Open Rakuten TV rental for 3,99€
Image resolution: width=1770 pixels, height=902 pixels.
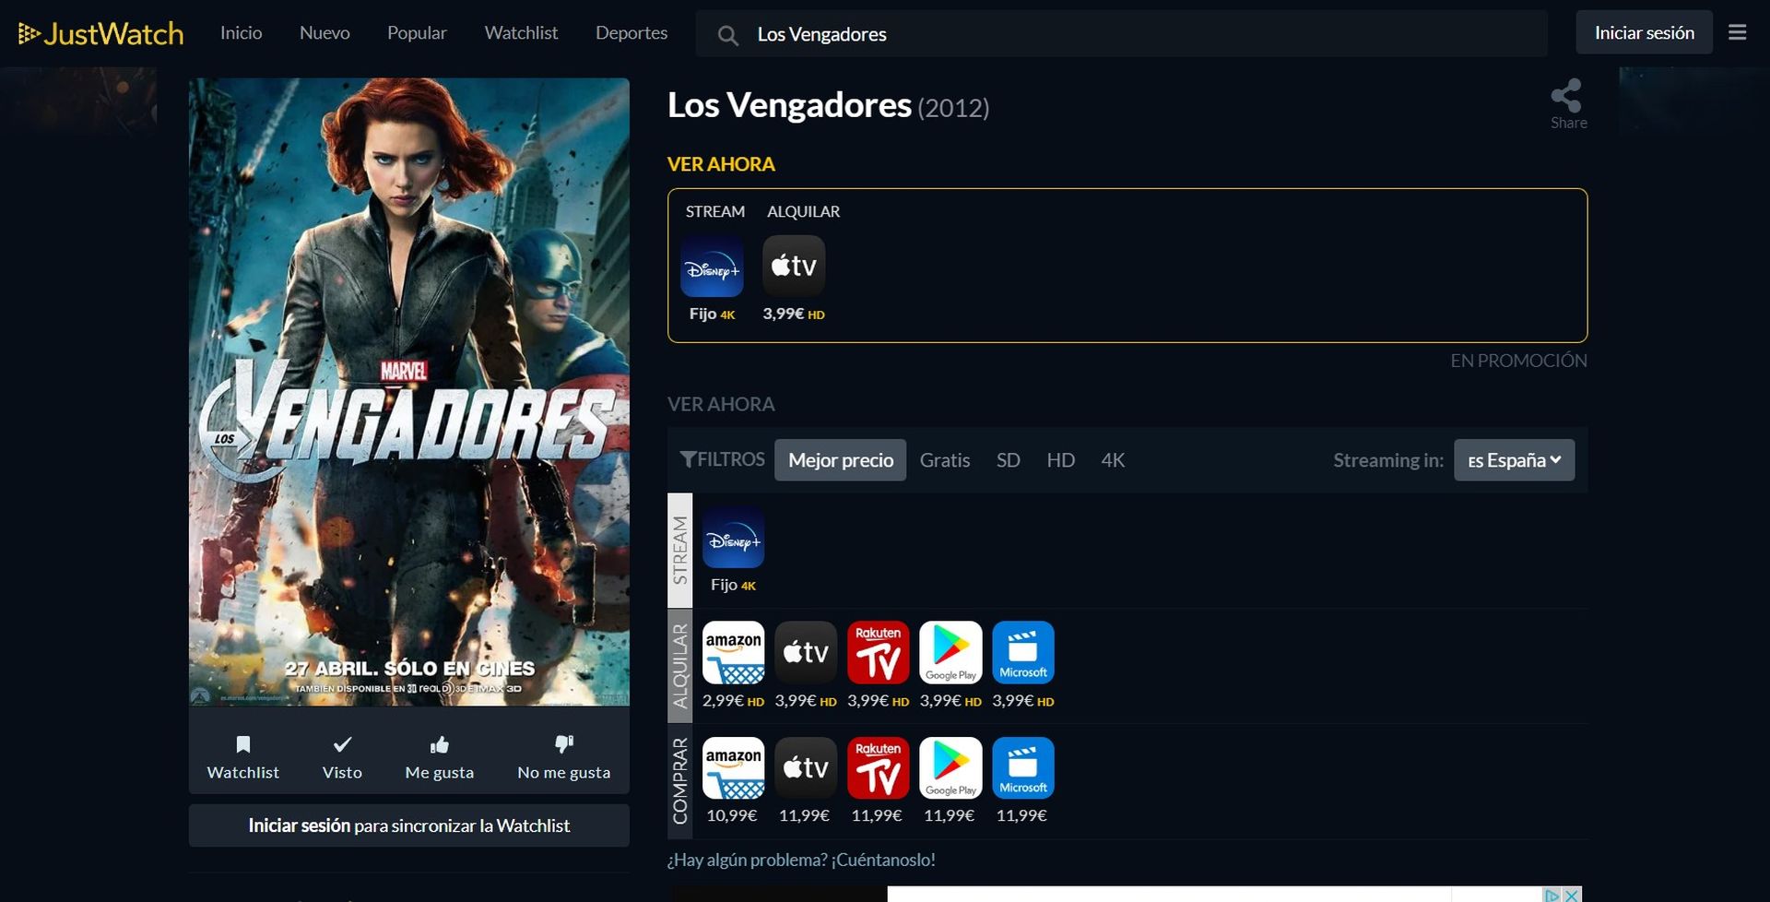pyautogui.click(x=878, y=652)
